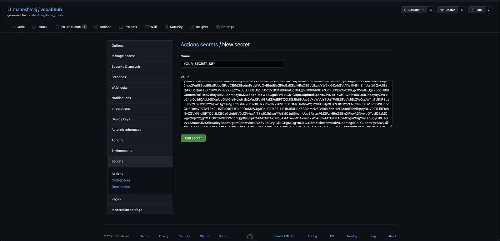Open the Docs footer link

pyautogui.click(x=222, y=236)
